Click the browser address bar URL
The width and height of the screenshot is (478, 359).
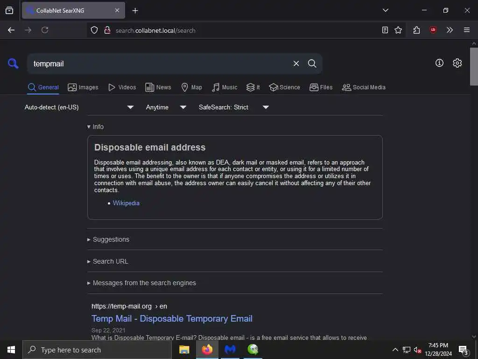coord(155,30)
